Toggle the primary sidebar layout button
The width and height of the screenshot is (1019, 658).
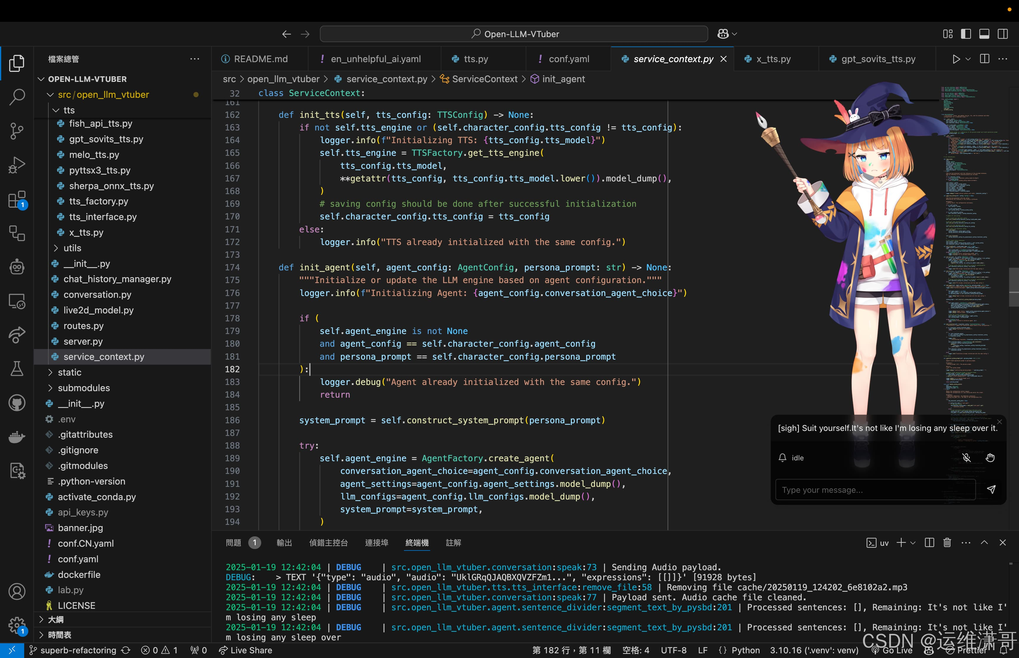point(966,34)
